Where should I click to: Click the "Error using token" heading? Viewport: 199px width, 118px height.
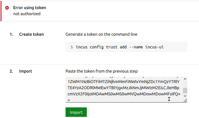[29, 8]
